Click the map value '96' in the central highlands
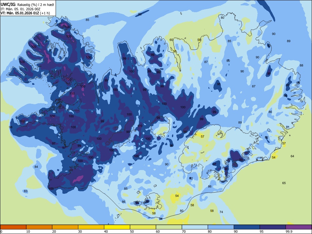 [172, 146]
